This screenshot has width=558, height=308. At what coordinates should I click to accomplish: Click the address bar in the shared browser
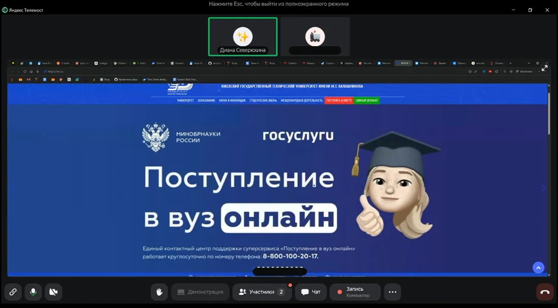pos(249,72)
